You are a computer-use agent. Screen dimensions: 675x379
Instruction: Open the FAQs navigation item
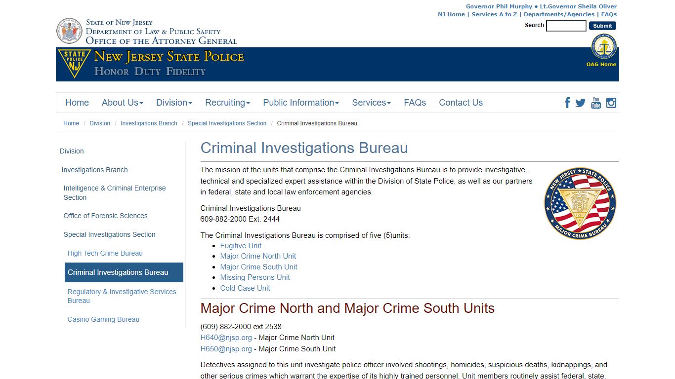pyautogui.click(x=415, y=103)
